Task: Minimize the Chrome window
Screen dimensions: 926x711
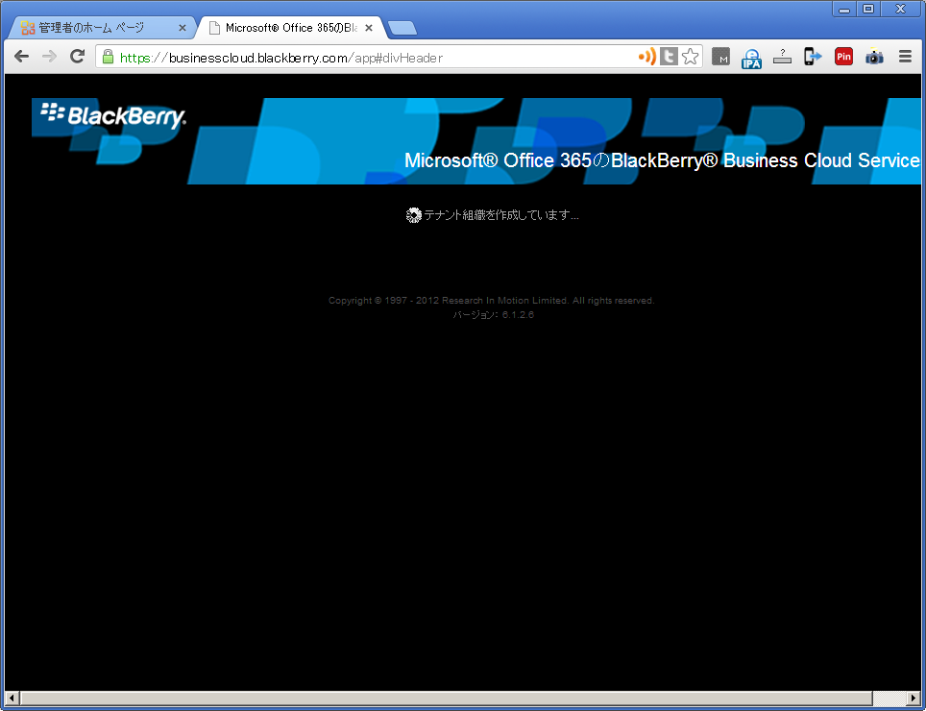Action: pyautogui.click(x=844, y=9)
